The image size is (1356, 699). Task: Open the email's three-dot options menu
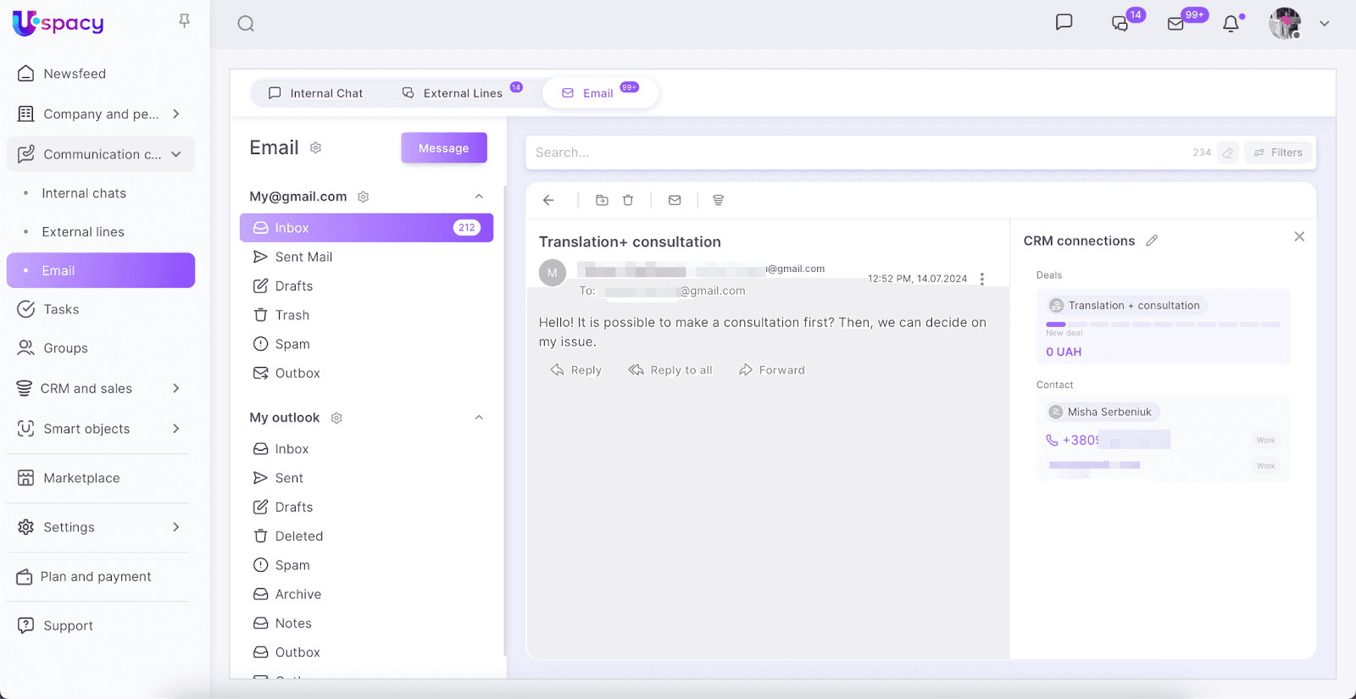click(x=982, y=279)
